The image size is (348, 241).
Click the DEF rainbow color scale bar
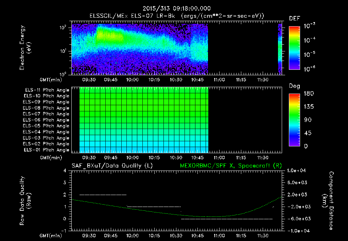pos(294,48)
